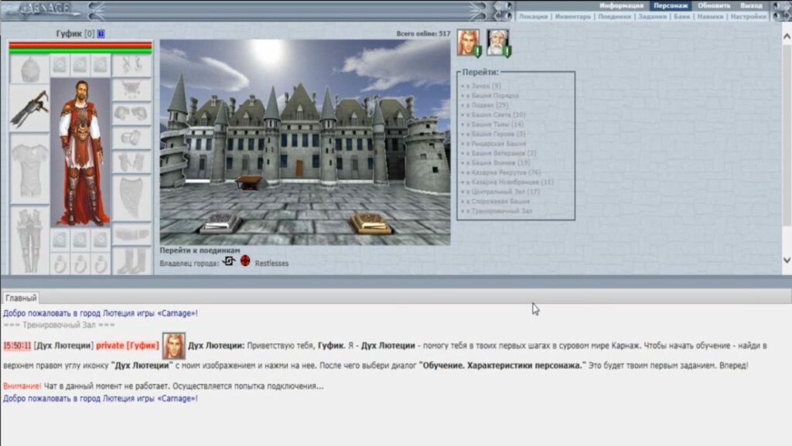
Task: Open the Информация top menu
Action: 621,5
